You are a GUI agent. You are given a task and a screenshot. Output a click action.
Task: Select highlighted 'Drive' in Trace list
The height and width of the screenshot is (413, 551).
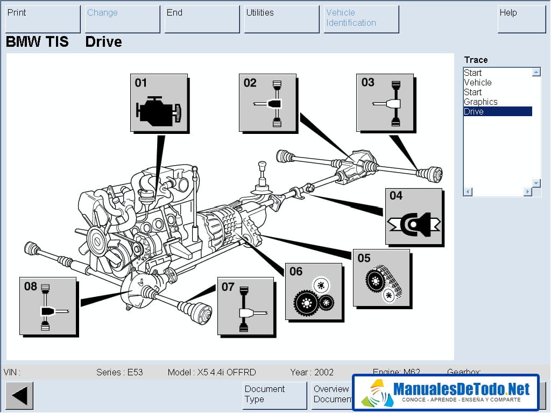[x=498, y=111]
